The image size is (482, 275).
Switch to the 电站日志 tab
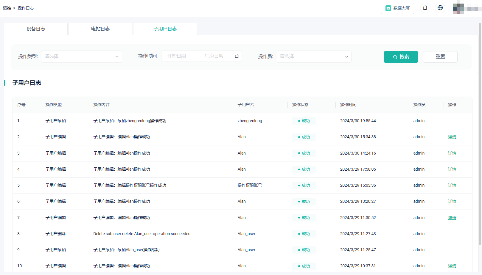[x=100, y=29]
